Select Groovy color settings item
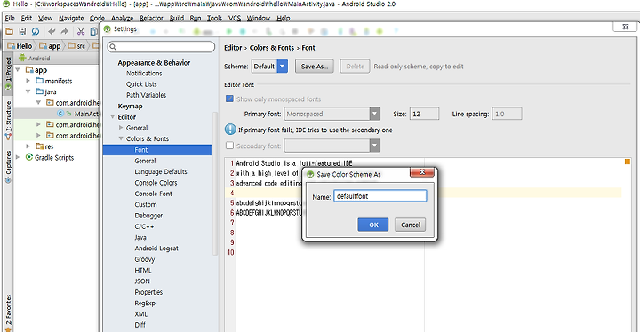 coord(145,259)
